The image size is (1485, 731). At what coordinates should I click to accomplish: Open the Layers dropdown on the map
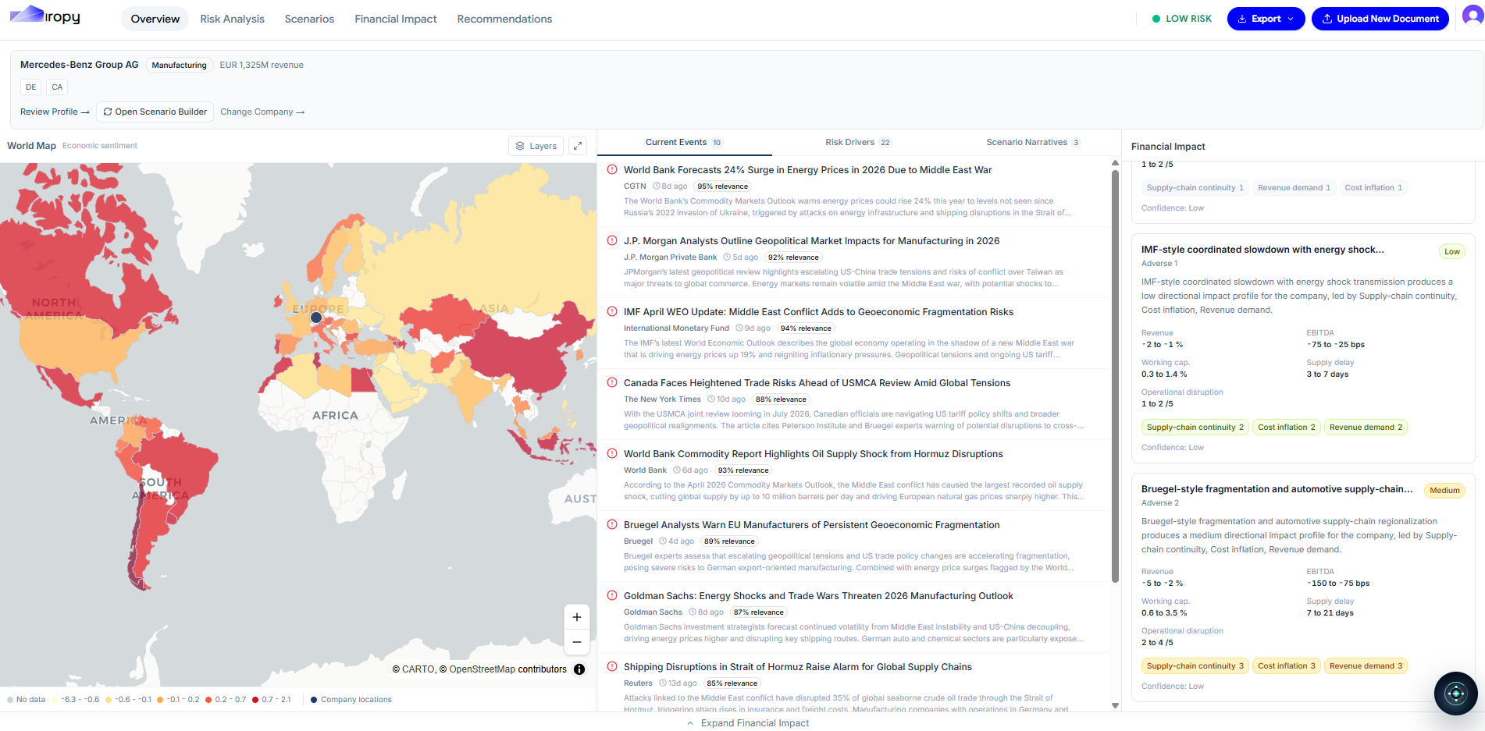pyautogui.click(x=536, y=146)
